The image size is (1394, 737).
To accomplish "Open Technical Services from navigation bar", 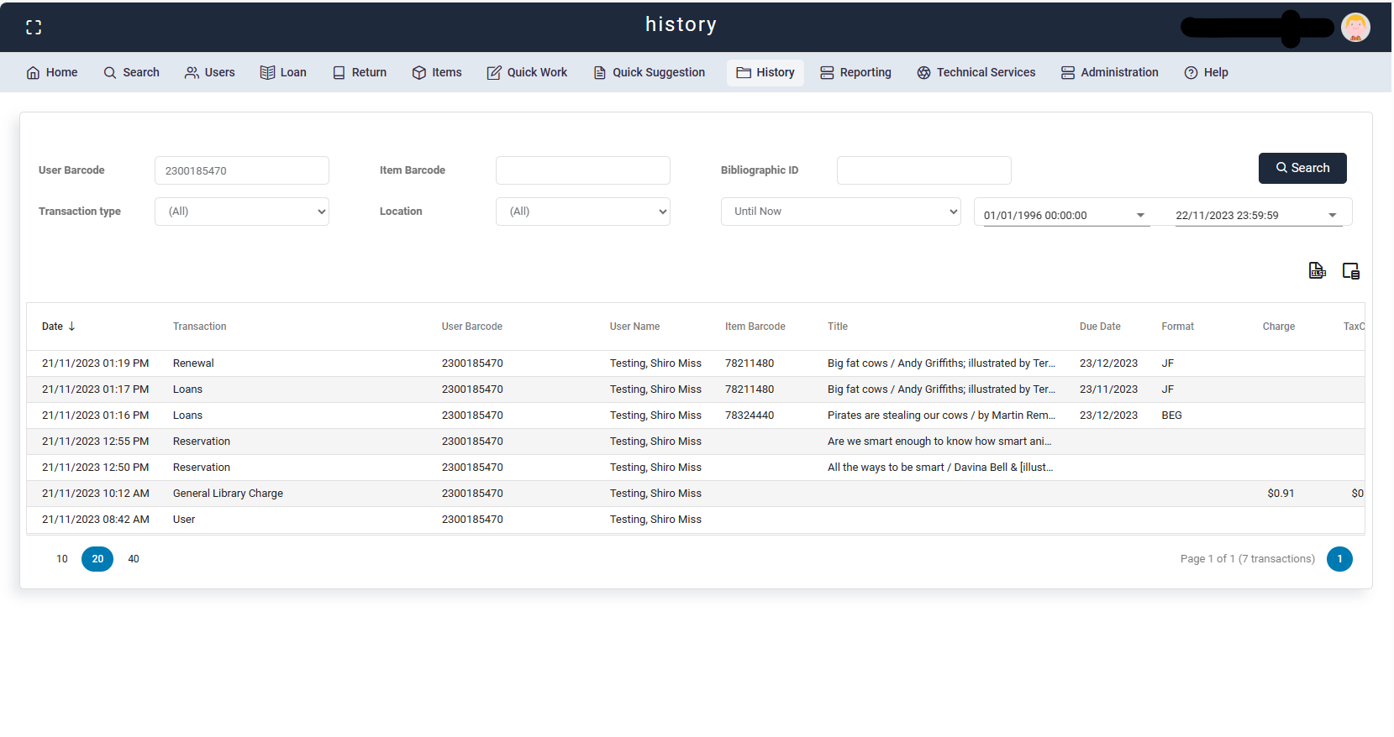I will click(976, 72).
